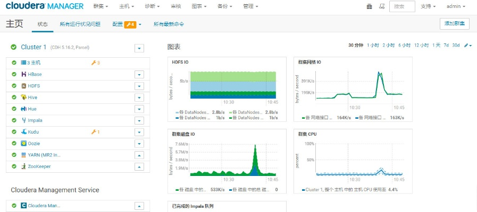The image size is (477, 212).
Task: Click the green health status icon for HBase
Action: click(x=14, y=74)
